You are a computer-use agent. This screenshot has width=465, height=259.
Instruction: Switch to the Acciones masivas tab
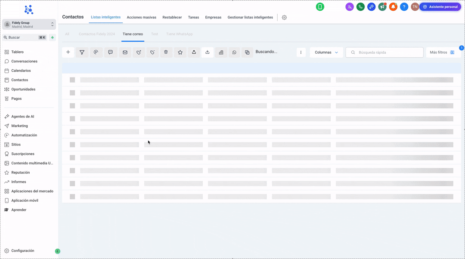click(141, 17)
